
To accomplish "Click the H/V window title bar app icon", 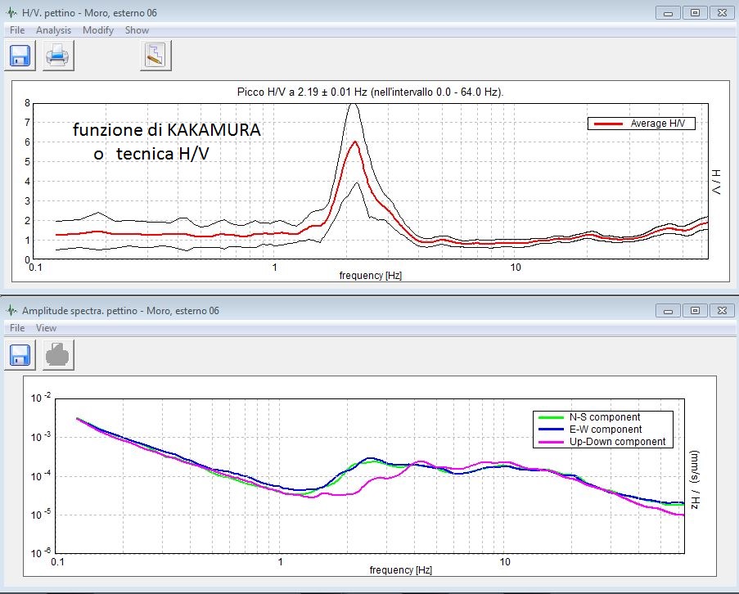I will point(11,12).
